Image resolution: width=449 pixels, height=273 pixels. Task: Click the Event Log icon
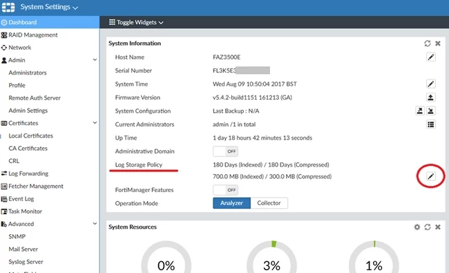pos(4,199)
